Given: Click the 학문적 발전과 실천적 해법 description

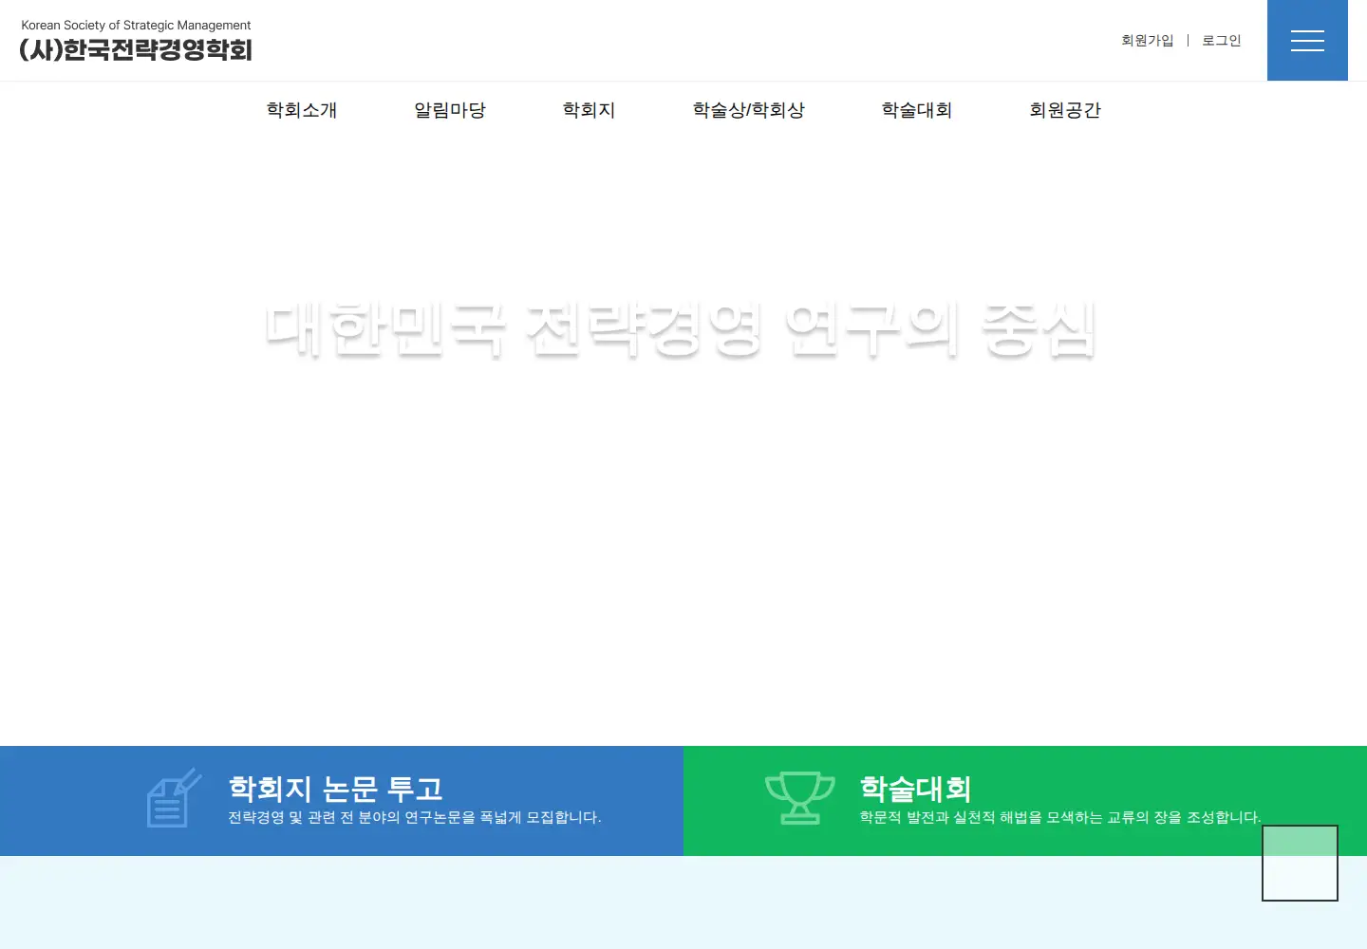Looking at the screenshot, I should [1060, 817].
